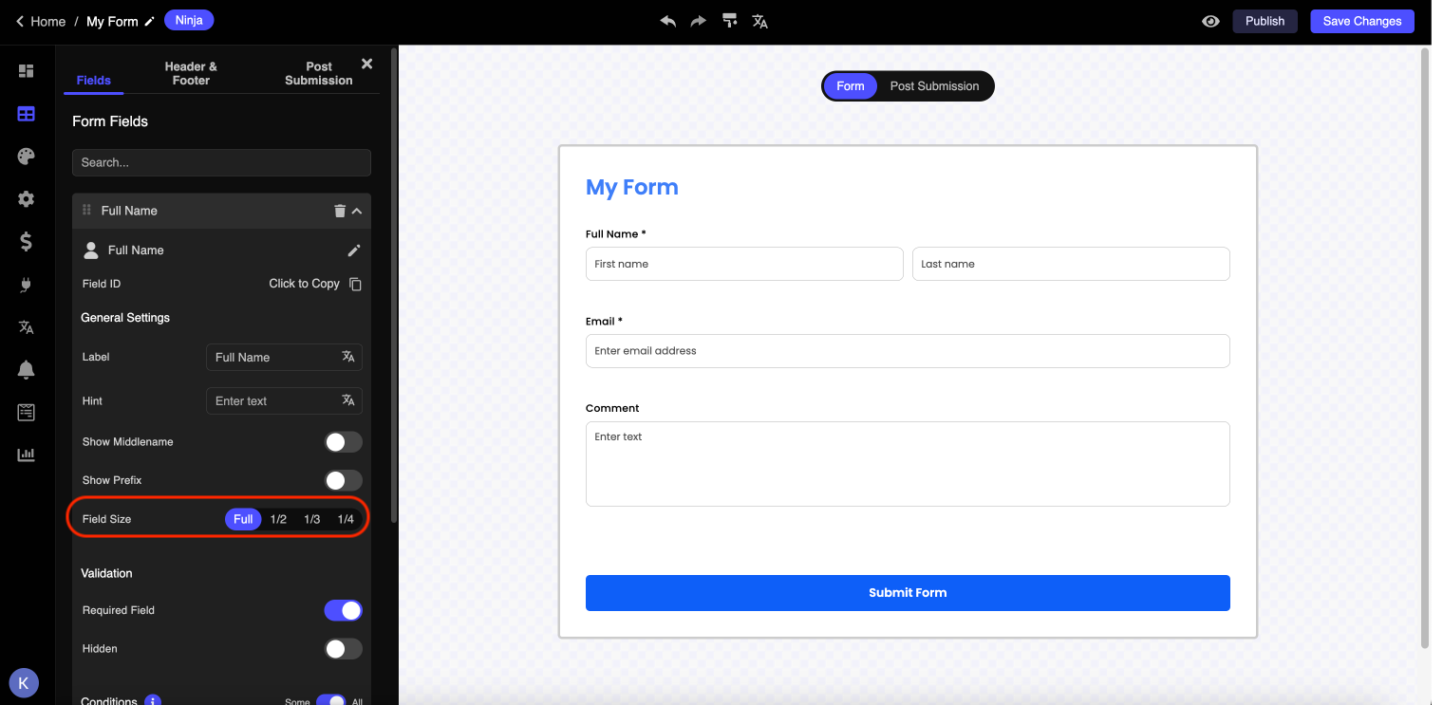Close the form fields panel
The width and height of the screenshot is (1443, 705).
(x=366, y=64)
